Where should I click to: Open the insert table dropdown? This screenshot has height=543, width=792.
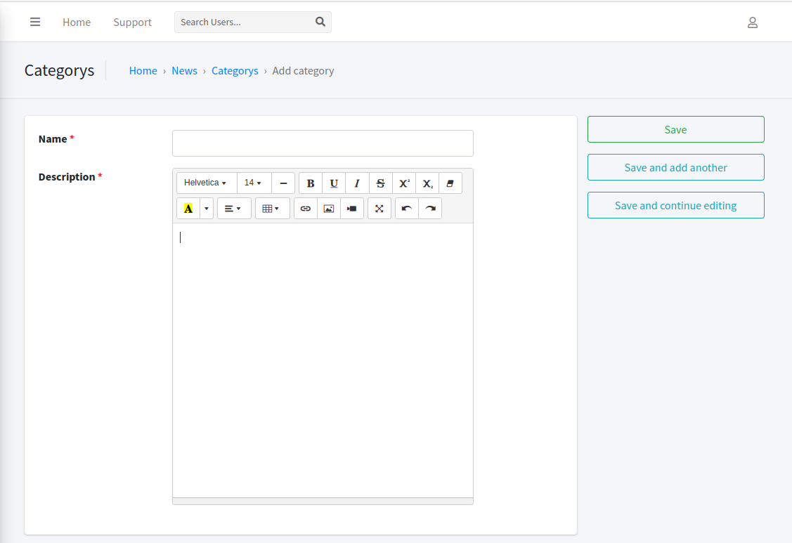pos(272,209)
